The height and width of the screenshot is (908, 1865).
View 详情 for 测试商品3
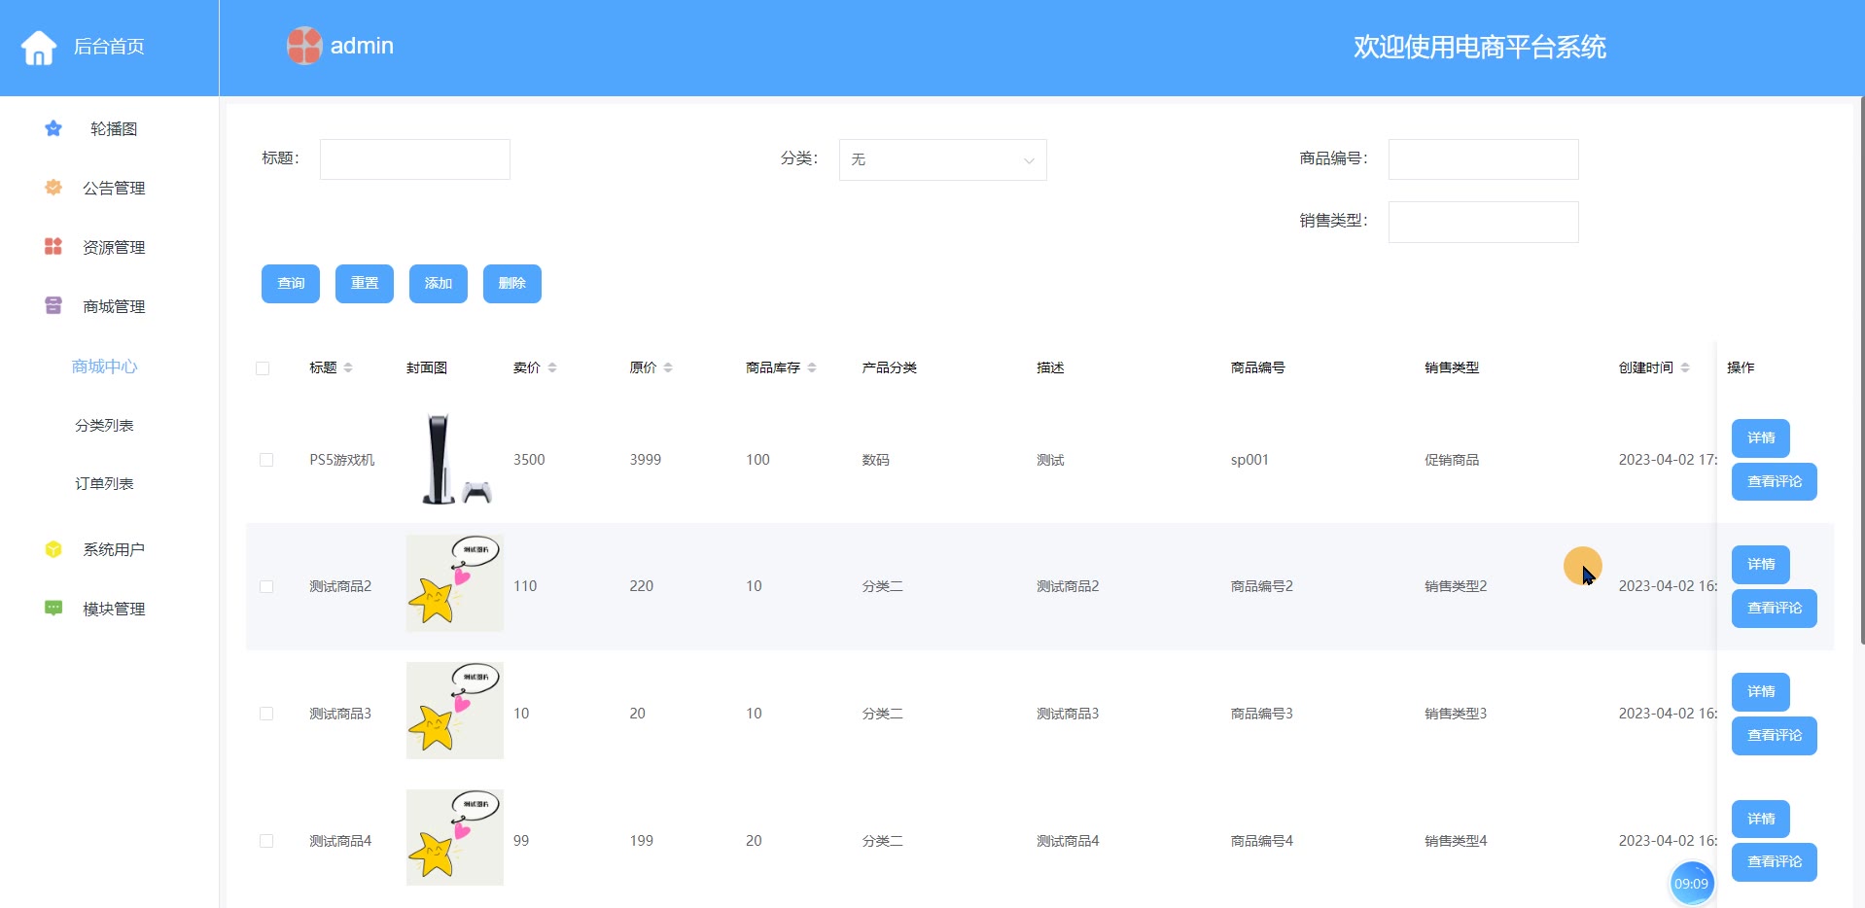pos(1761,692)
